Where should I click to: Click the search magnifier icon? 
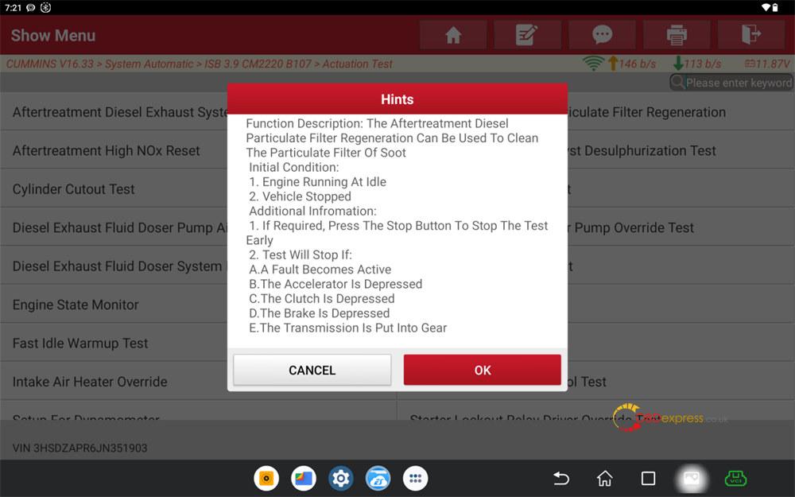click(678, 82)
